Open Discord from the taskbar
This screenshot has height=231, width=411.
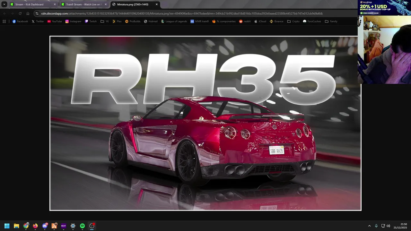[45, 226]
